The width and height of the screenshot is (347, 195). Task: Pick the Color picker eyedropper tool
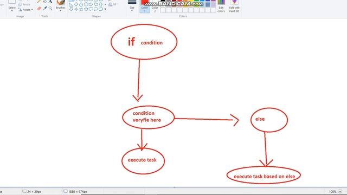[x=44, y=9]
